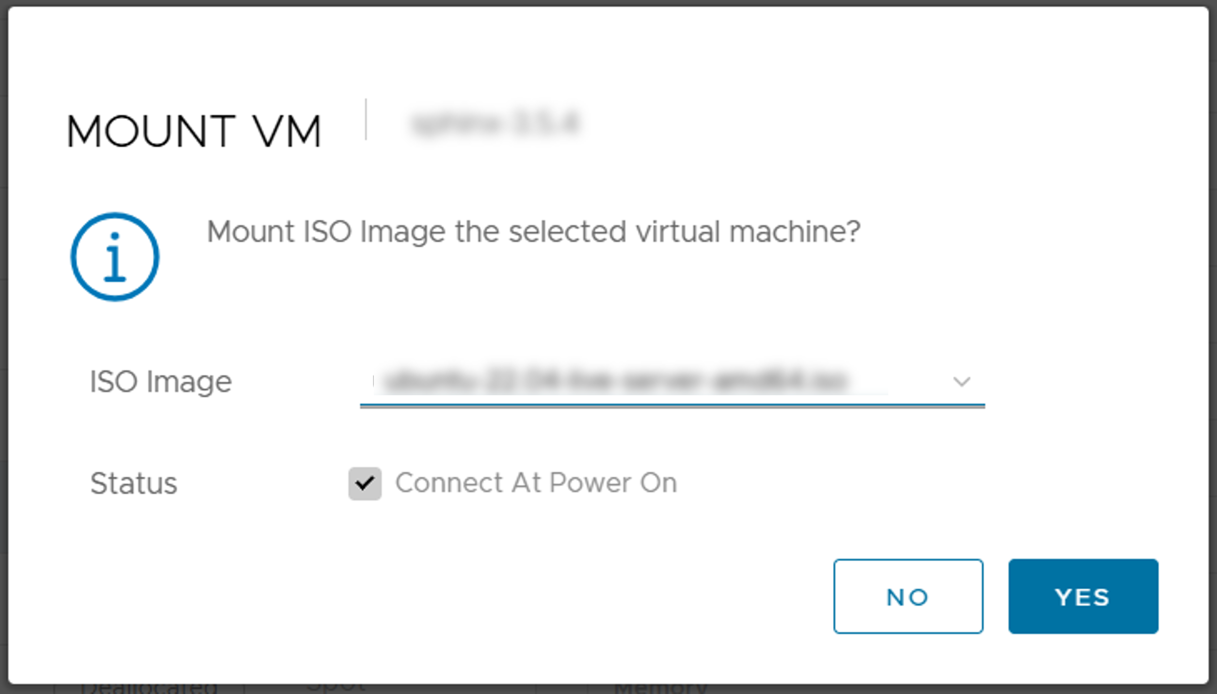Expand the ISO Image dropdown chevron

[x=961, y=382]
